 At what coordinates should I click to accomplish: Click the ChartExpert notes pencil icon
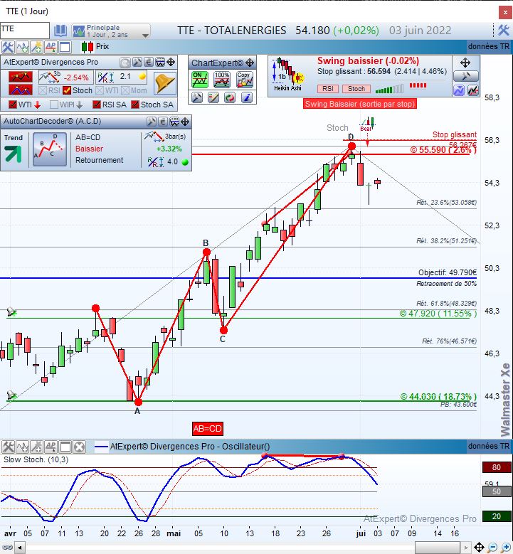[213, 97]
